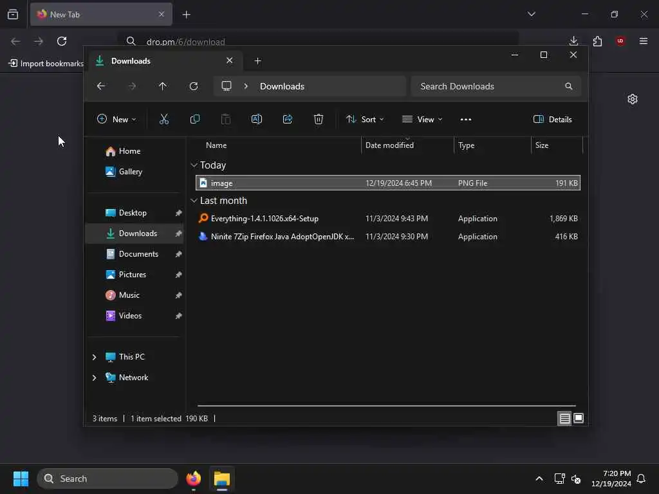Collapse the Today group
The width and height of the screenshot is (659, 494).
pos(194,165)
